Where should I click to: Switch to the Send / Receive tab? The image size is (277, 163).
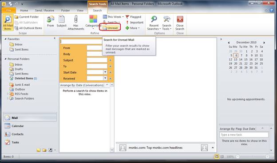(x=44, y=10)
